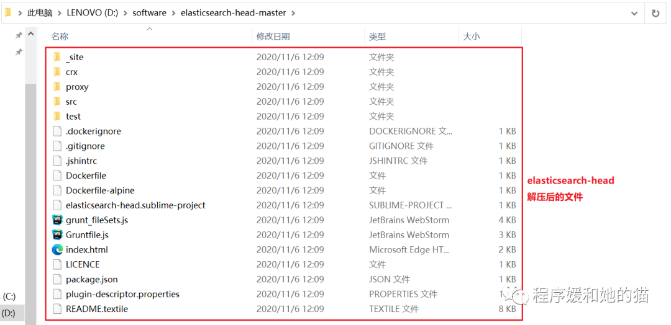Expand chevron before 此电脑 in path

20,13
